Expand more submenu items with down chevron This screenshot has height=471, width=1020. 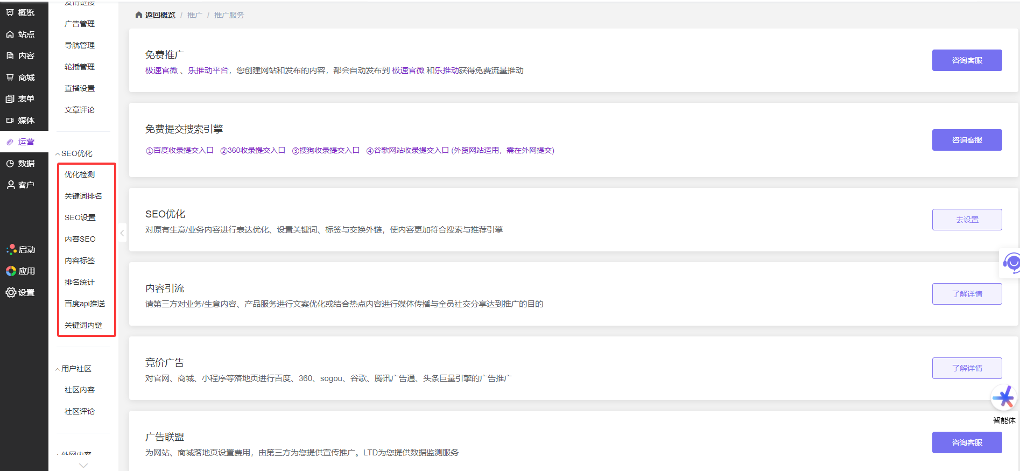click(83, 465)
